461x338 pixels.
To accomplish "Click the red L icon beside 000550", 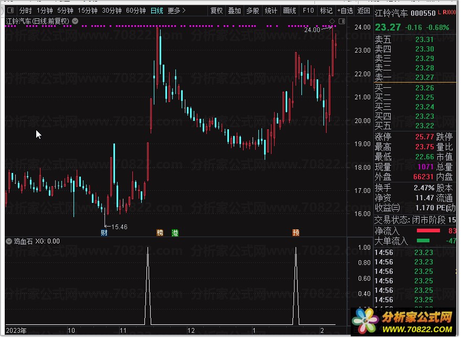I will (439, 13).
